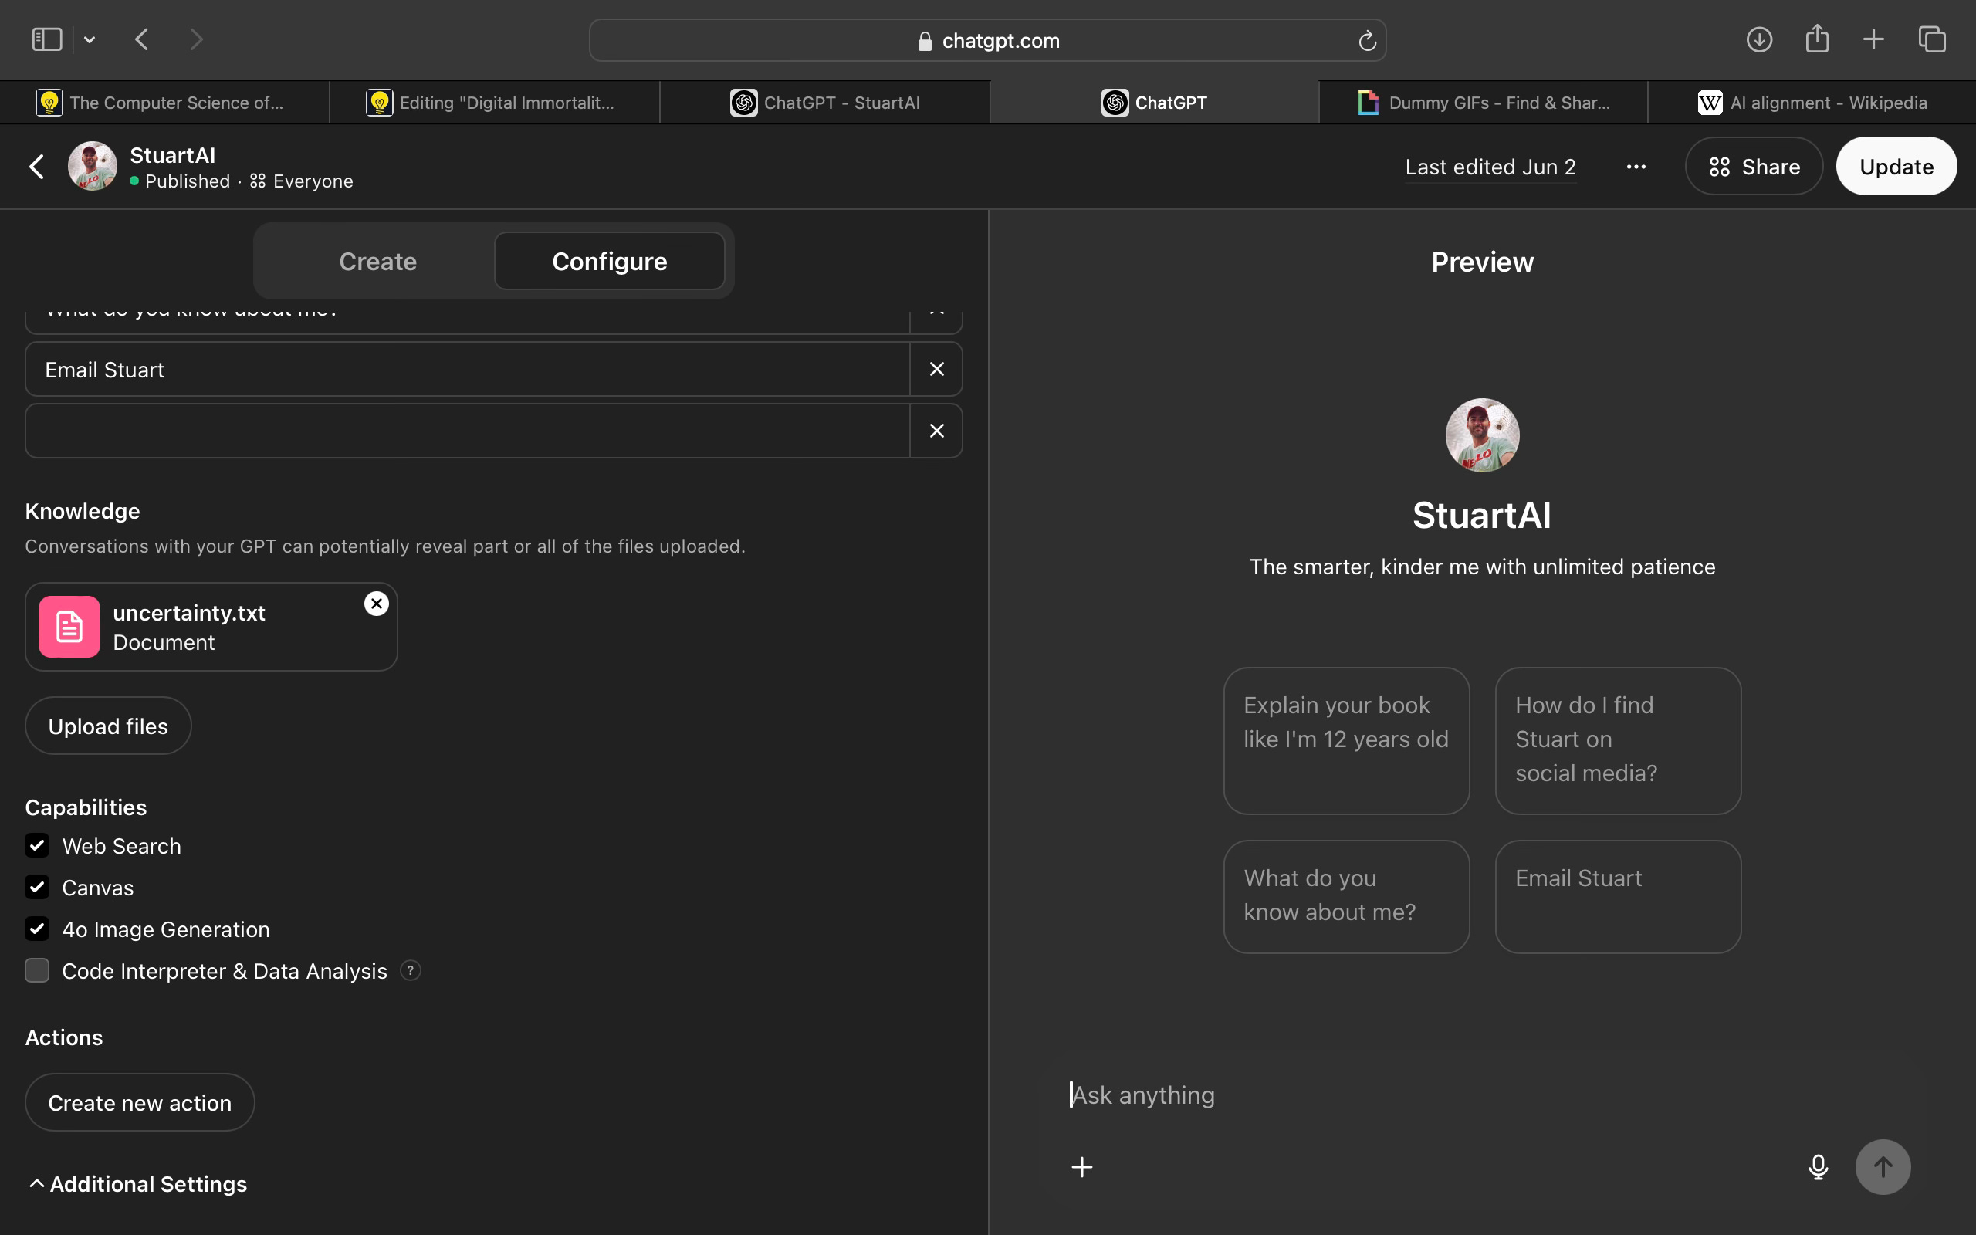This screenshot has height=1235, width=1976.
Task: Switch to AI alignment - Wikipedia tab
Action: point(1812,102)
